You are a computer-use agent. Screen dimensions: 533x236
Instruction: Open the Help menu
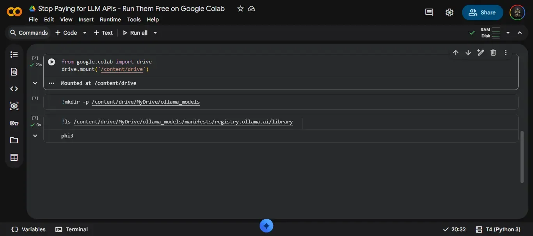153,19
